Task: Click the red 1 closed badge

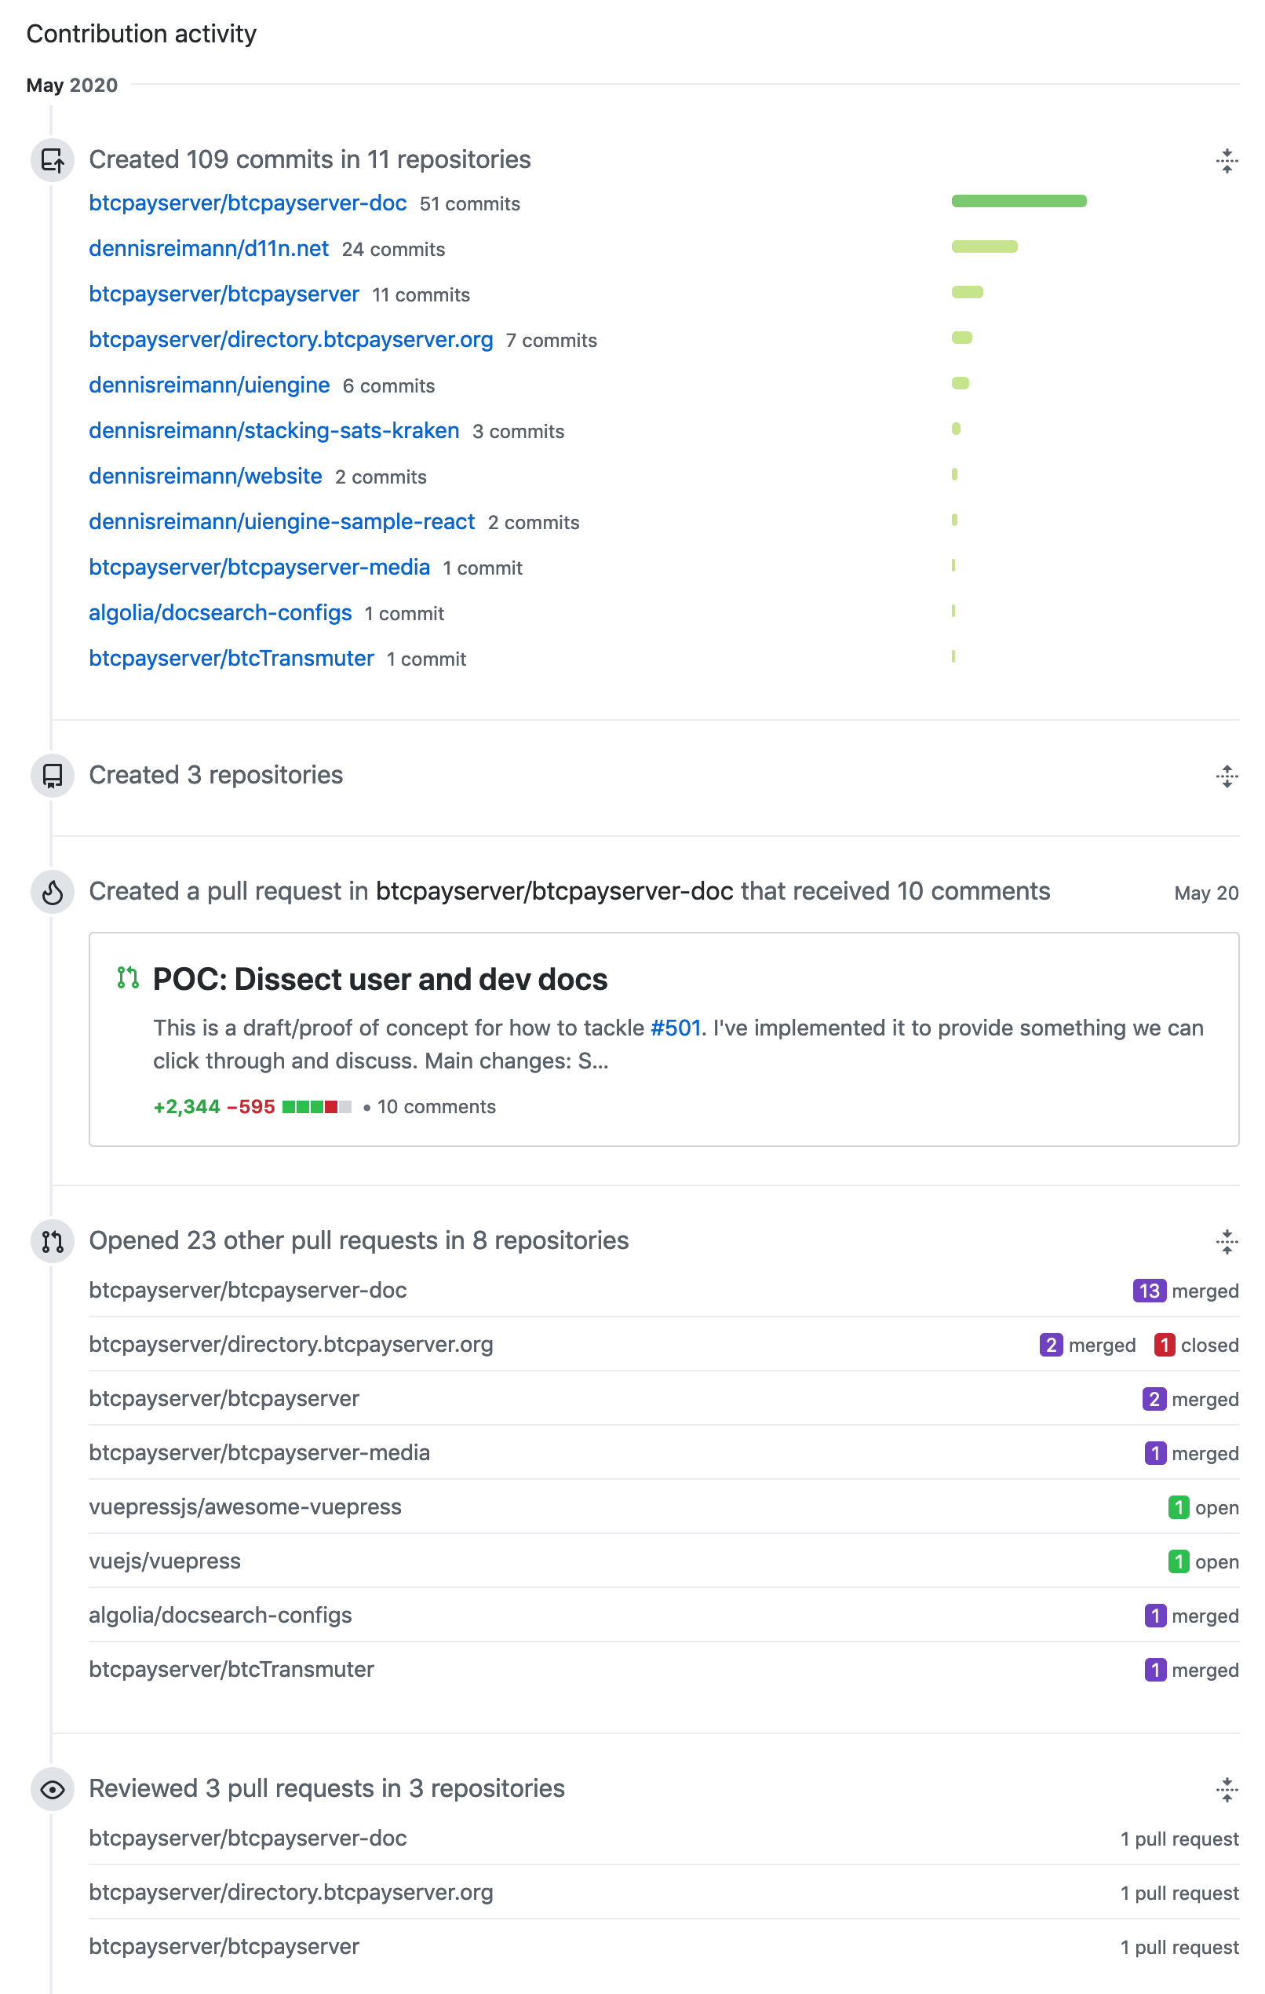Action: 1196,1345
